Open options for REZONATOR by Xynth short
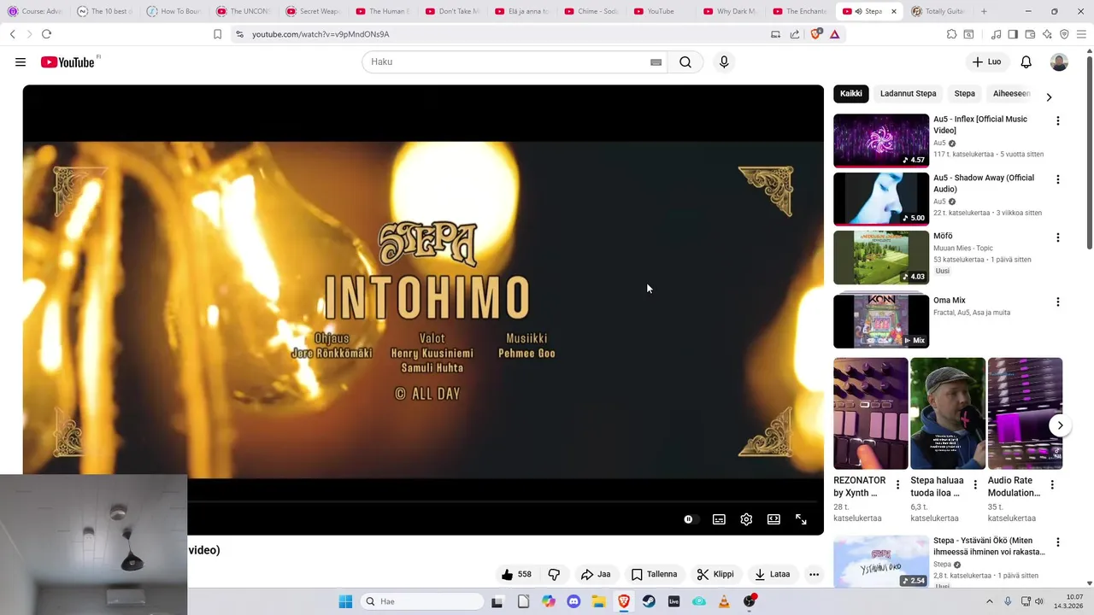This screenshot has width=1094, height=615. (897, 485)
